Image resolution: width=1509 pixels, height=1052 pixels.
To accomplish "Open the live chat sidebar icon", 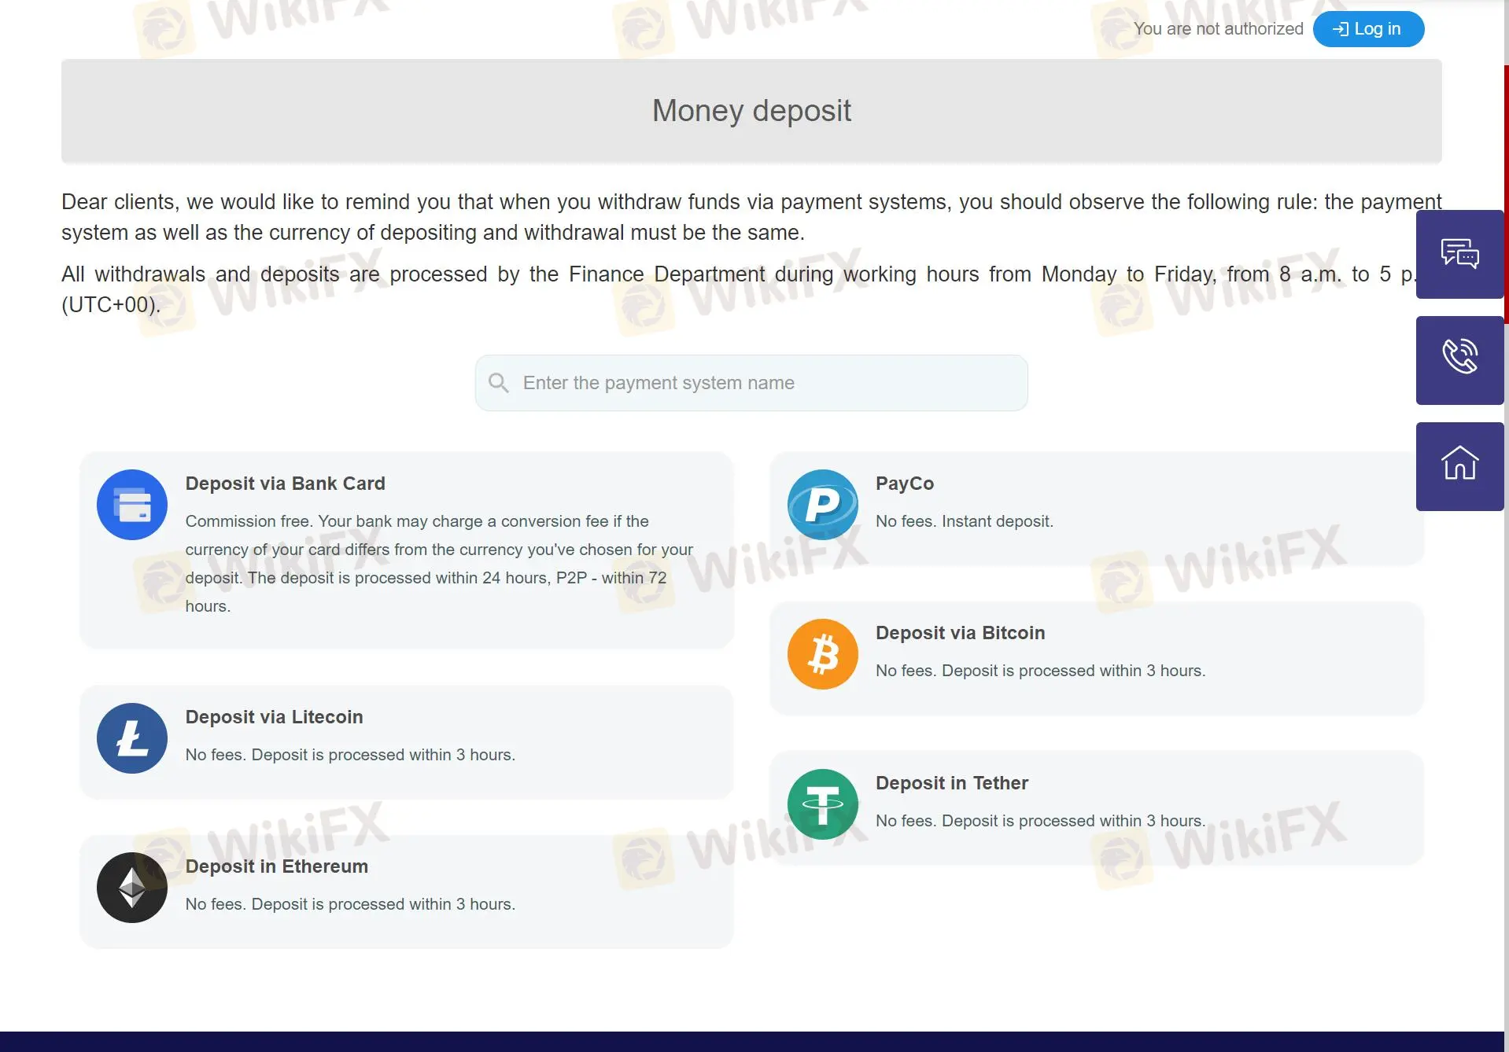I will click(1459, 254).
